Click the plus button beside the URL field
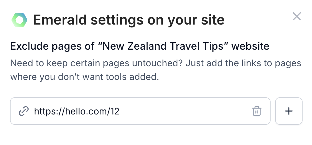This screenshot has height=145, width=312. (289, 111)
